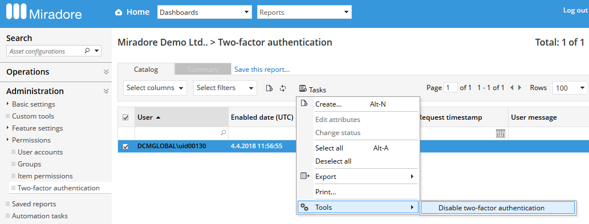Toggle the select-all header checkbox
The image size is (589, 224).
(126, 117)
